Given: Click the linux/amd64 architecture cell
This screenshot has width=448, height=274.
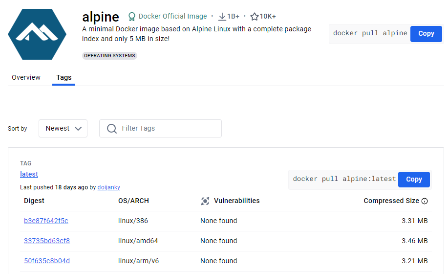Looking at the screenshot, I should point(138,241).
